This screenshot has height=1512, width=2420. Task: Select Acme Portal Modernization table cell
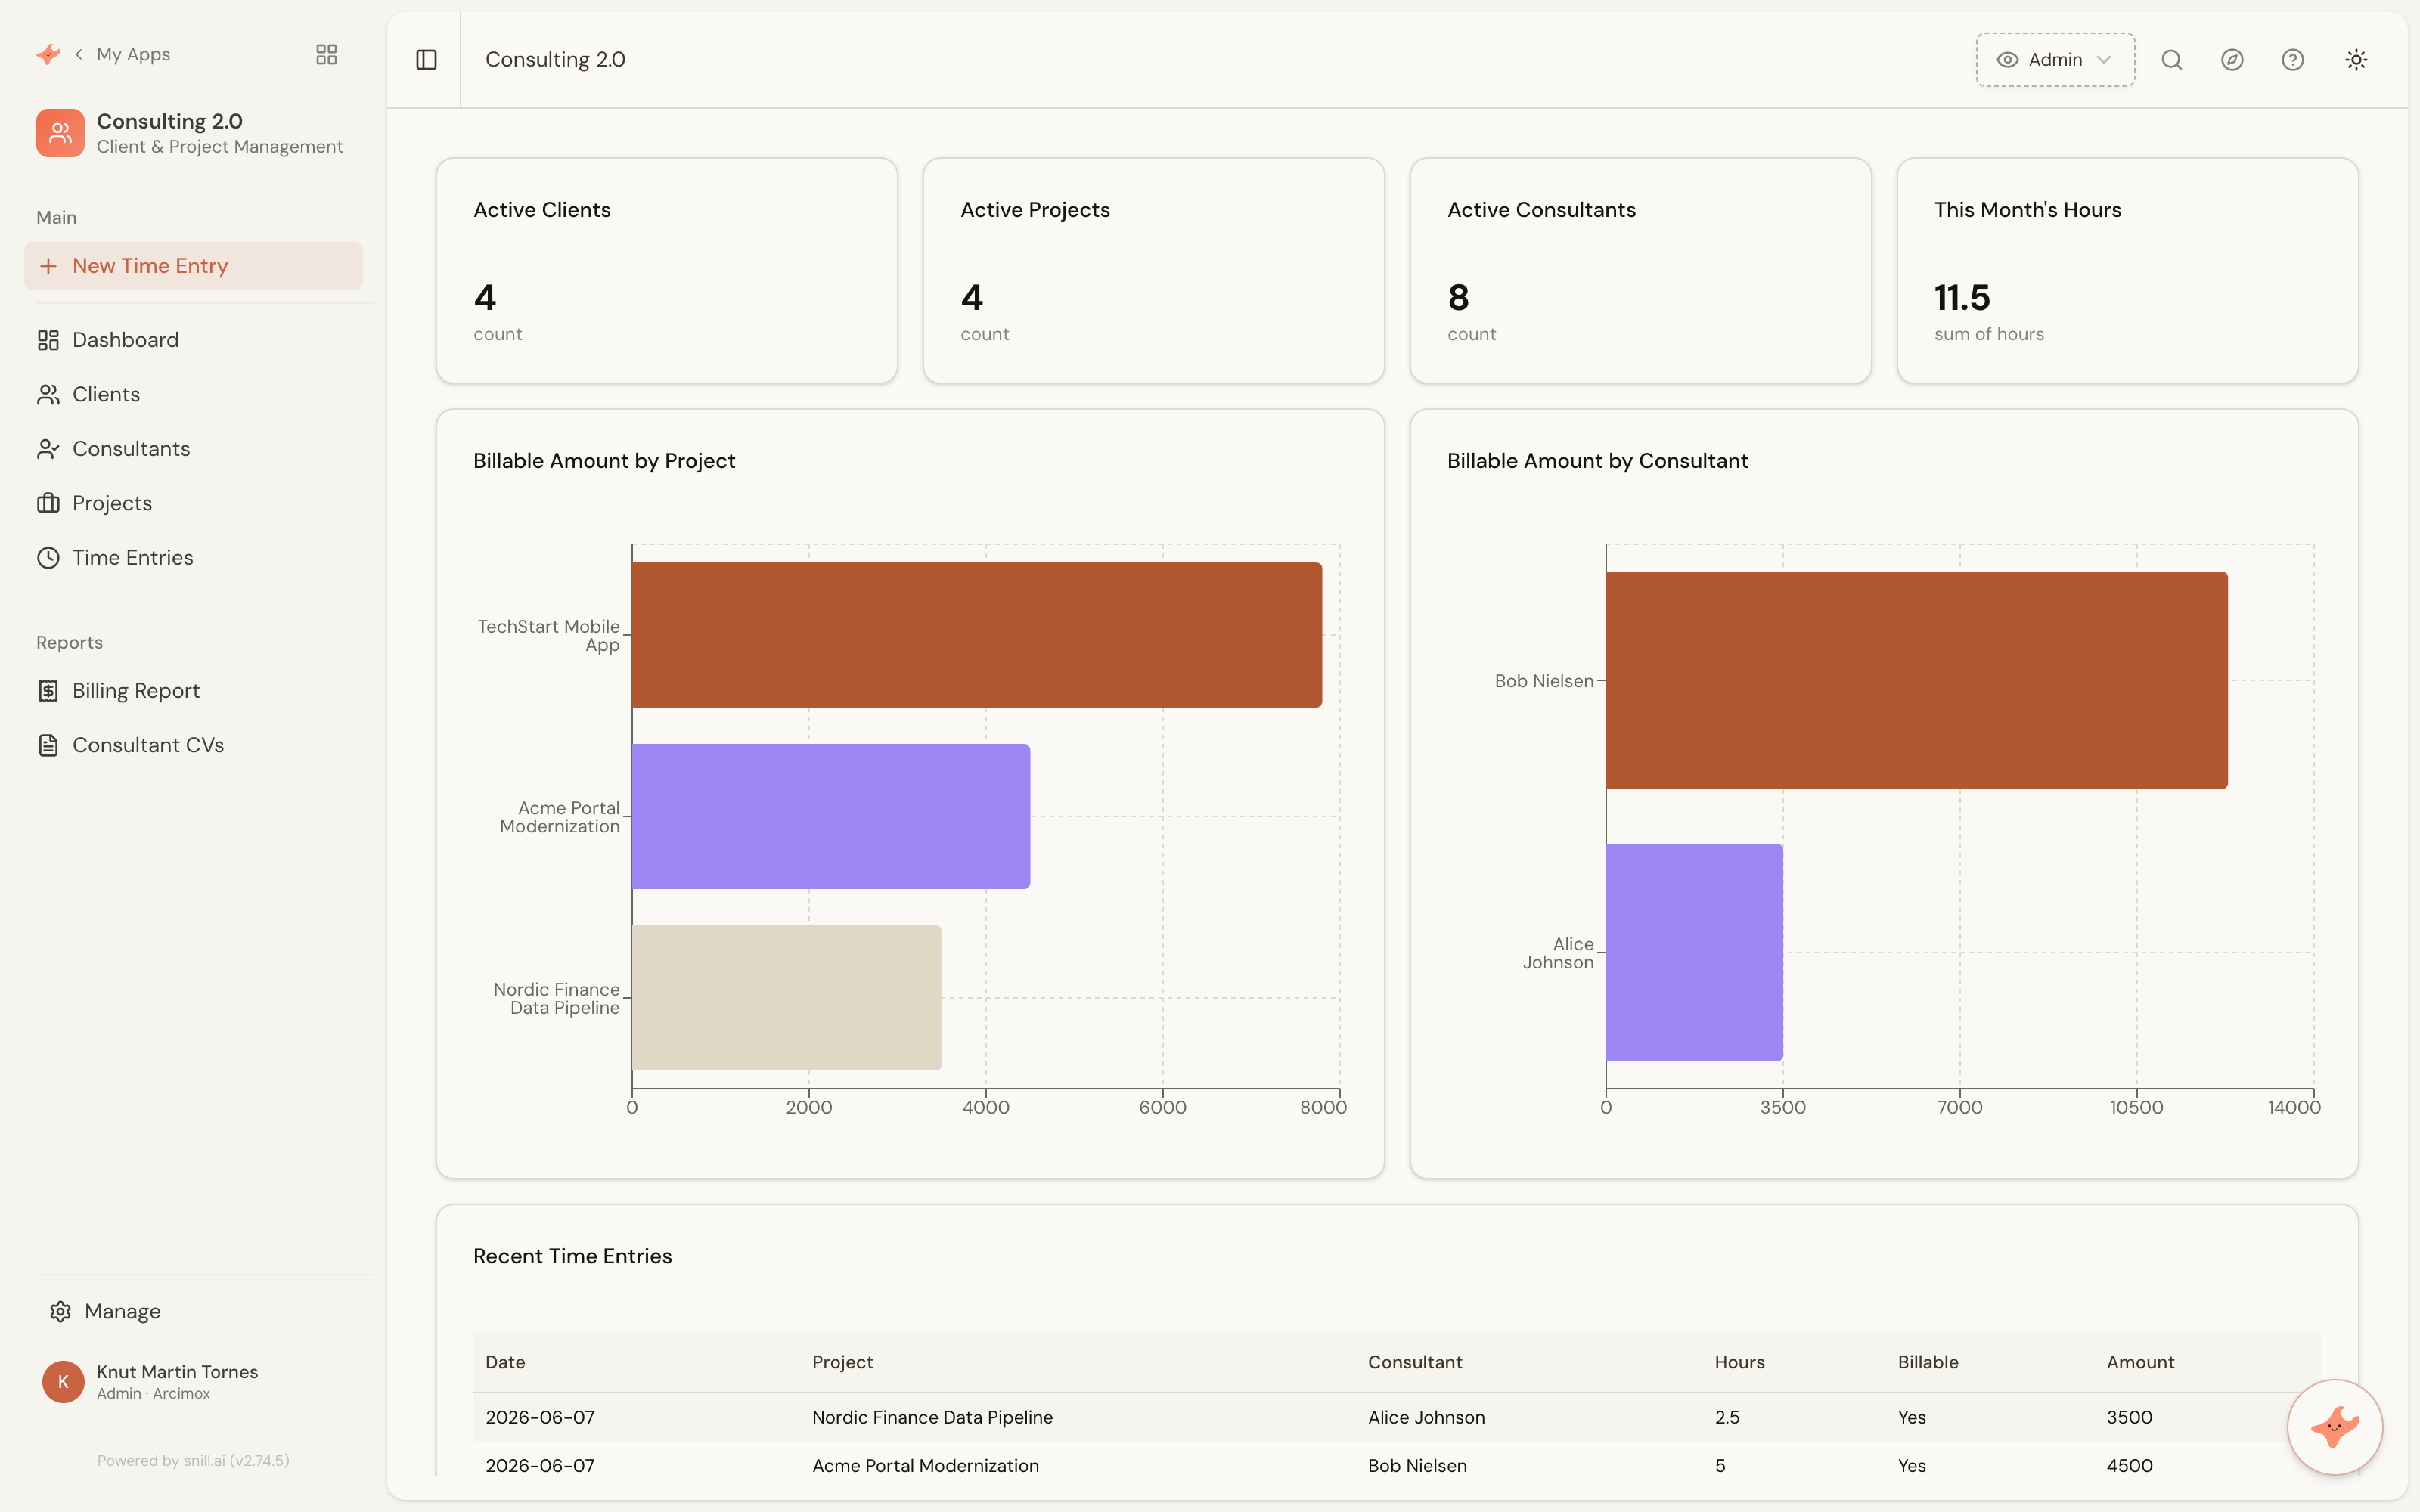click(925, 1465)
